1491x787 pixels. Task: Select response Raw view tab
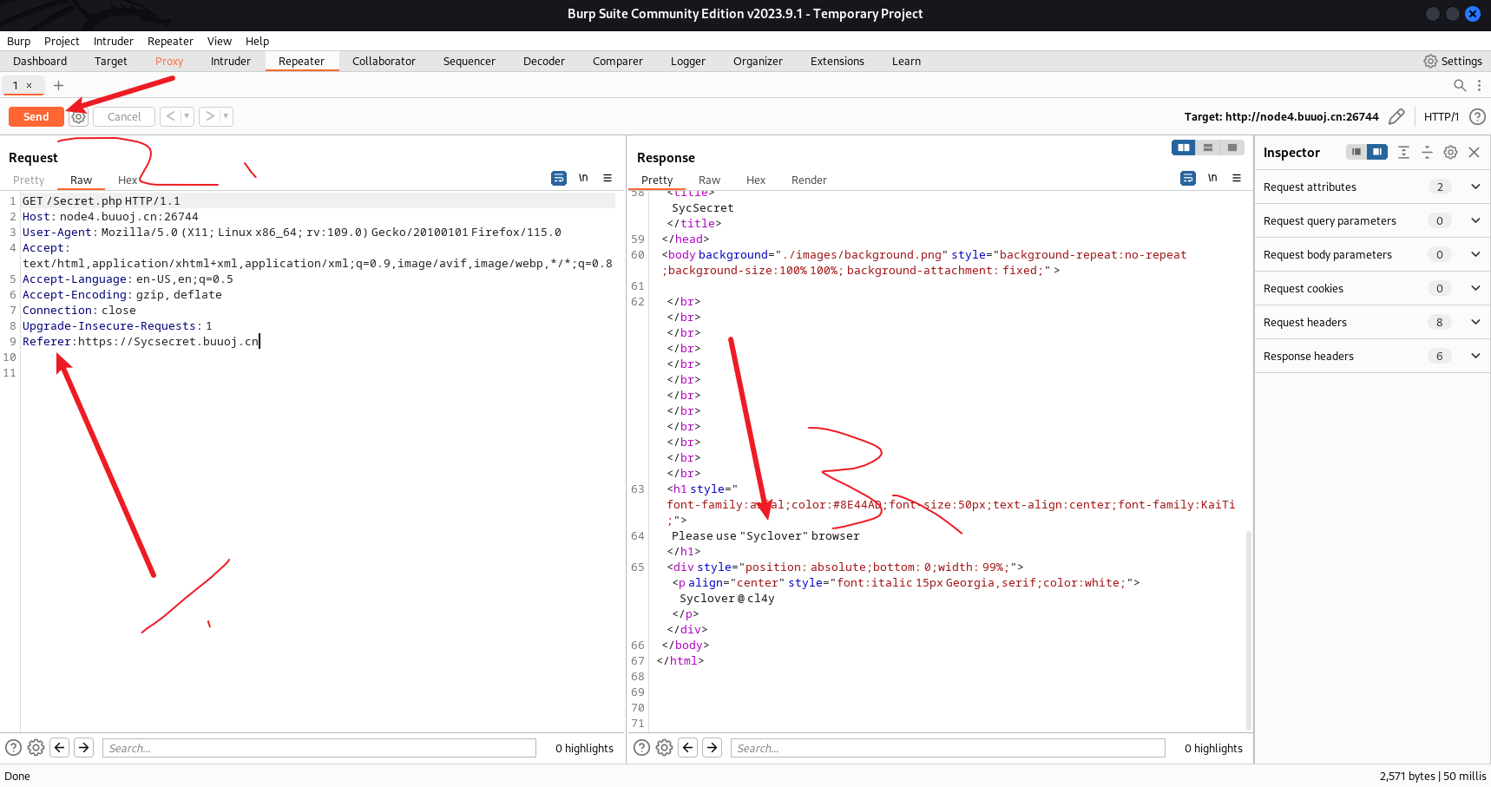(709, 180)
